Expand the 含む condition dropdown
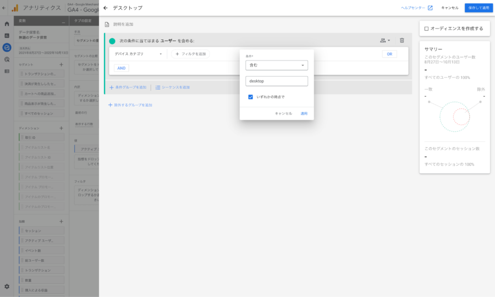495x297 pixels. point(276,65)
